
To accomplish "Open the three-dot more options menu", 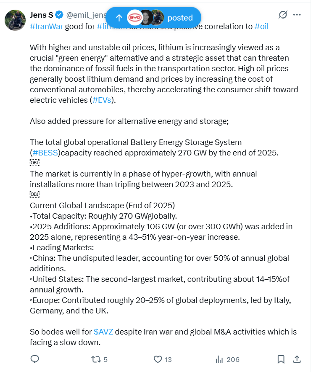I will [297, 15].
